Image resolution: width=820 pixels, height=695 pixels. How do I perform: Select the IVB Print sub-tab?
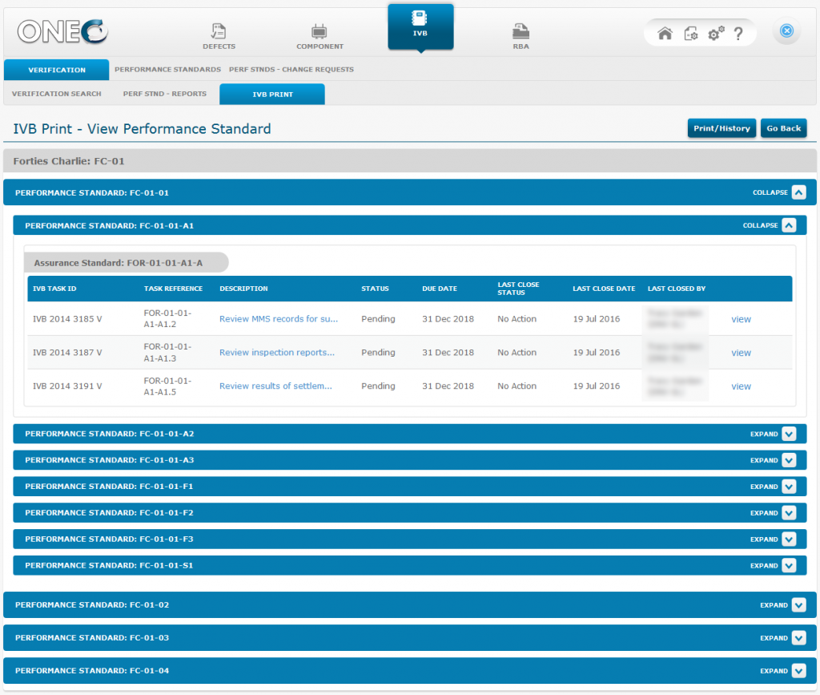pos(272,95)
